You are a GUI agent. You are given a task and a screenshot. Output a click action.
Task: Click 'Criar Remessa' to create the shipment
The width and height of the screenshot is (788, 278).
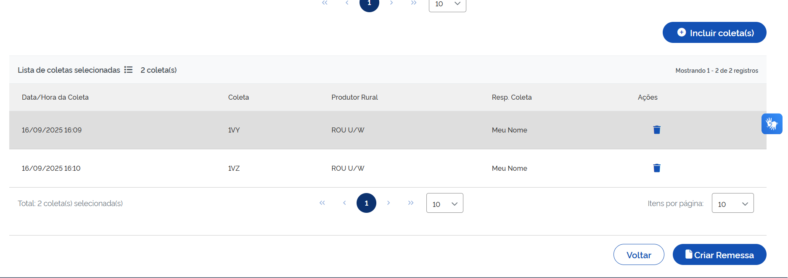(x=719, y=255)
